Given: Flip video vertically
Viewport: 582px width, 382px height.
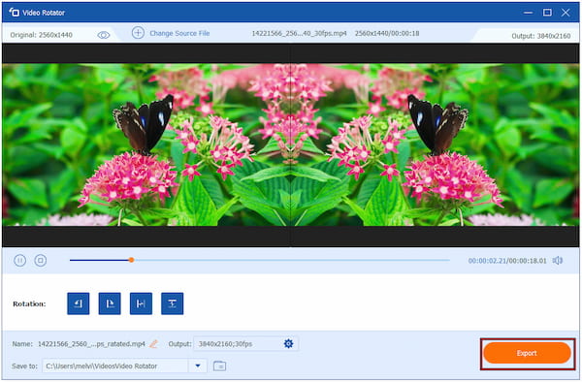Looking at the screenshot, I should (x=173, y=303).
